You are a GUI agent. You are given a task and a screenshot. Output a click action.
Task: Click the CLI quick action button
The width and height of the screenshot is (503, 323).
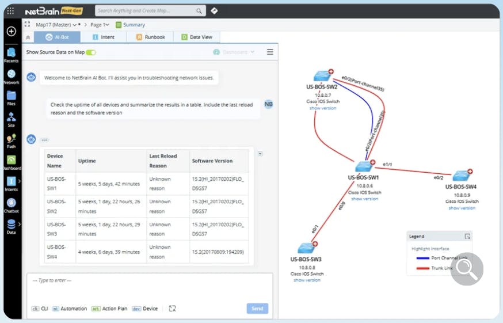coord(40,309)
